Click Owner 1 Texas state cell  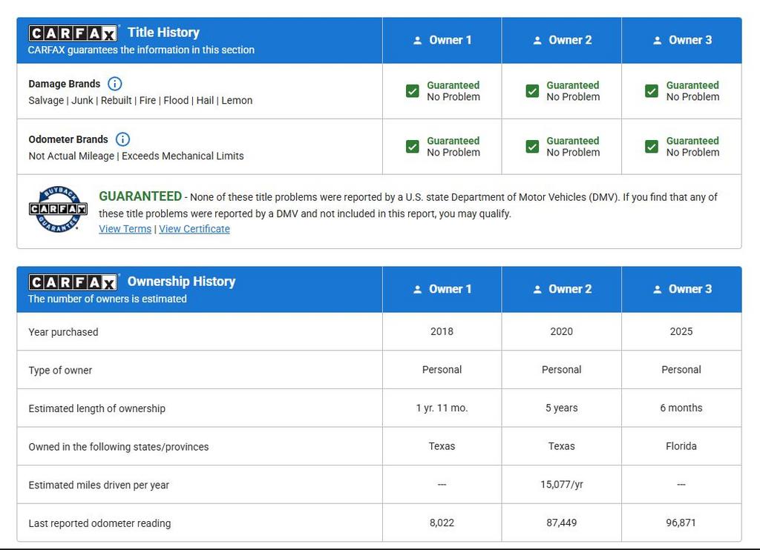click(x=442, y=446)
